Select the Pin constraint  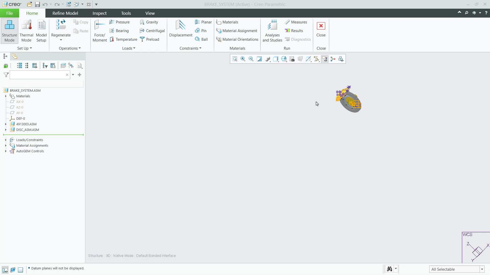click(201, 31)
